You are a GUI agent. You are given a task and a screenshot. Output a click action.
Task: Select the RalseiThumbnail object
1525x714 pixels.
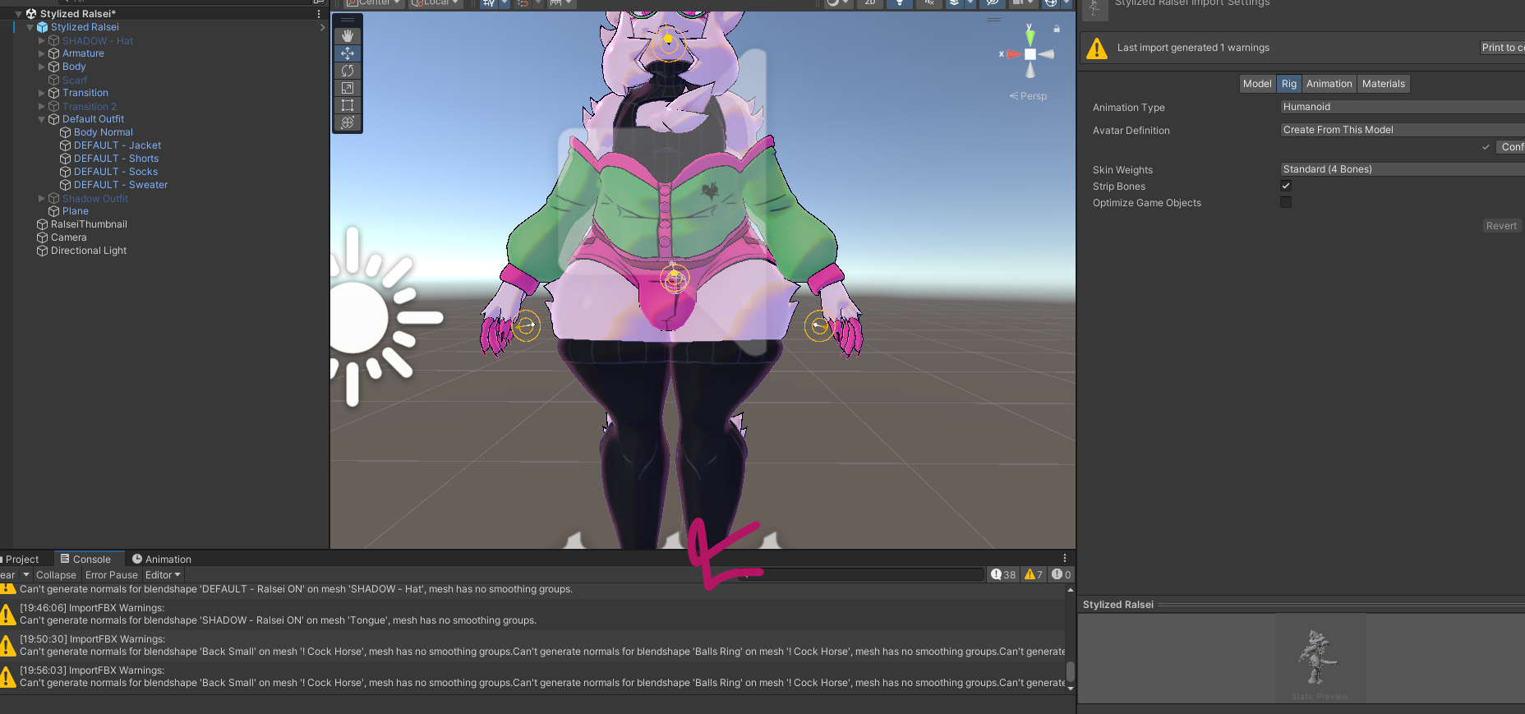tap(89, 224)
